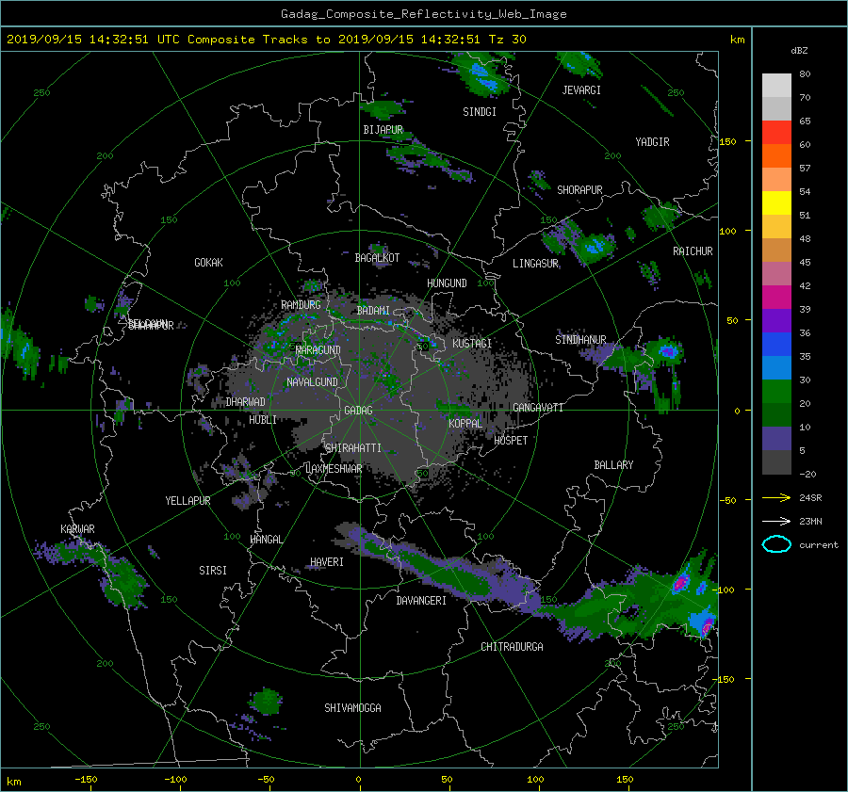
Task: Click the 150 tick on right axis
Action: click(728, 141)
